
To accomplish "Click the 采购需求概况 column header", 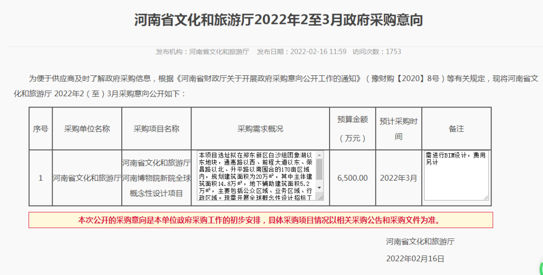I will 261,129.
